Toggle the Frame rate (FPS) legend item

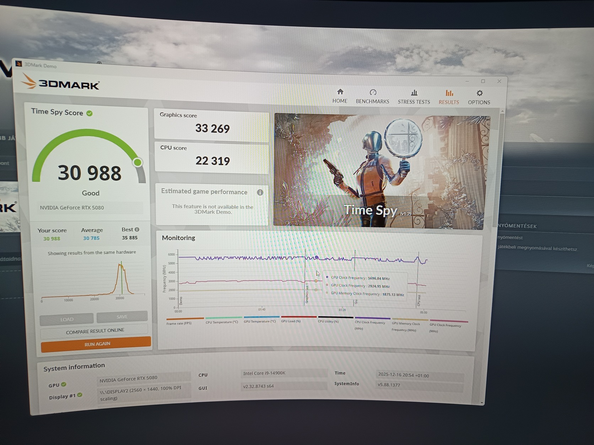coord(185,321)
